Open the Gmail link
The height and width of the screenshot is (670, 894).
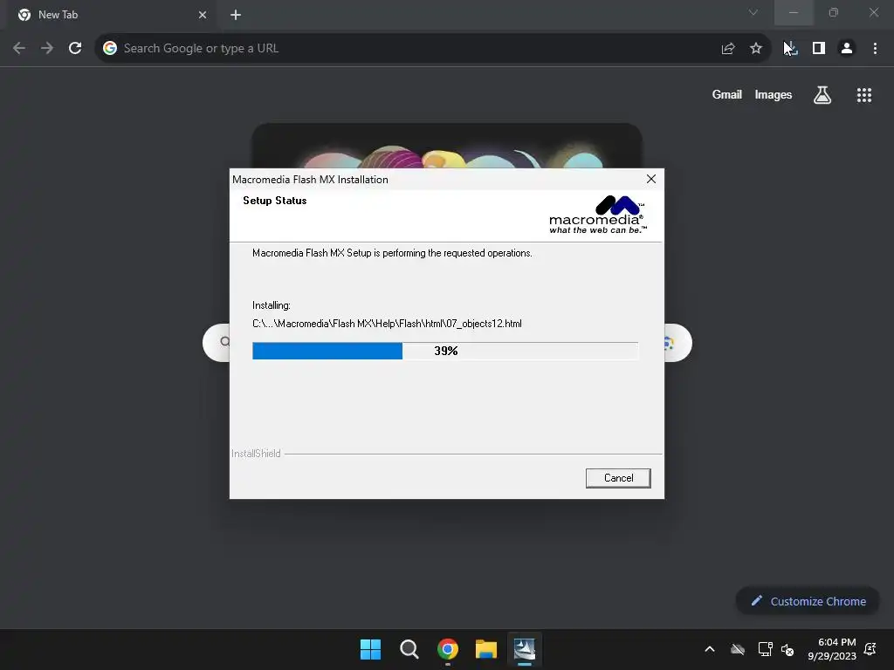[727, 94]
